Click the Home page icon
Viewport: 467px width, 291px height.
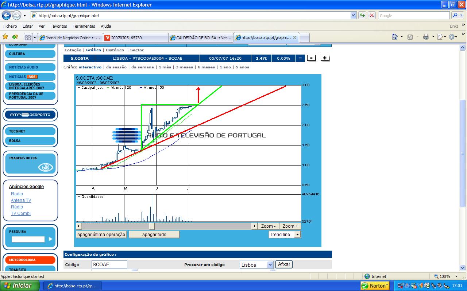point(395,37)
